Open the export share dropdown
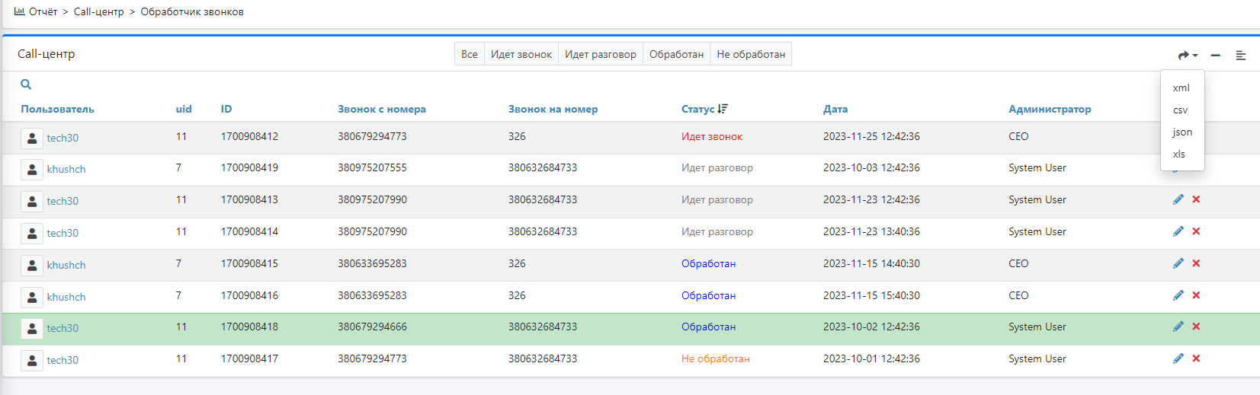1260x395 pixels. [1187, 55]
